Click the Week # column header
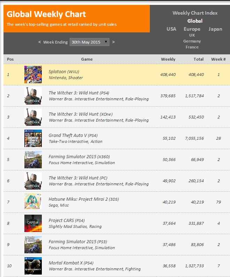The width and height of the screenshot is (230, 277). tap(219, 59)
